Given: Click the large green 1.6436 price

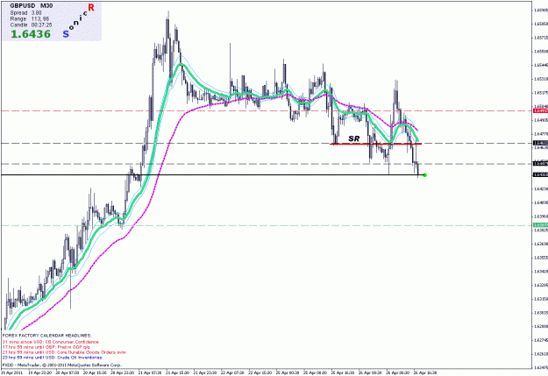Looking at the screenshot, I should [31, 34].
